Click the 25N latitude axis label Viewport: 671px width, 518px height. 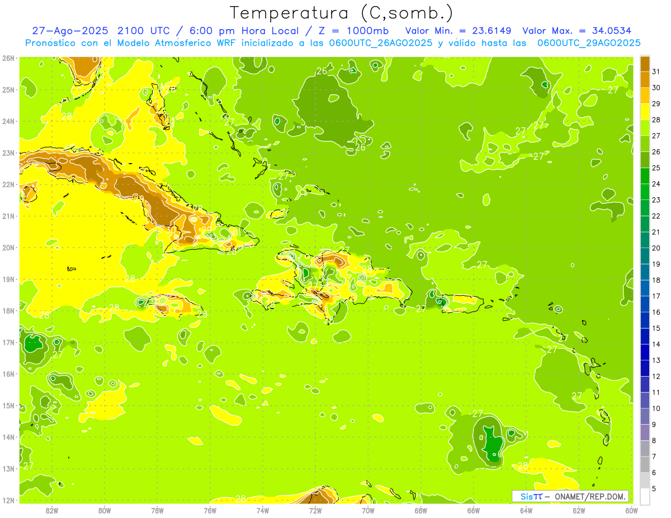(x=8, y=89)
